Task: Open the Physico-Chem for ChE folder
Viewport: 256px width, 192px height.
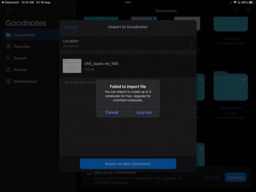Action: pyautogui.click(x=231, y=86)
